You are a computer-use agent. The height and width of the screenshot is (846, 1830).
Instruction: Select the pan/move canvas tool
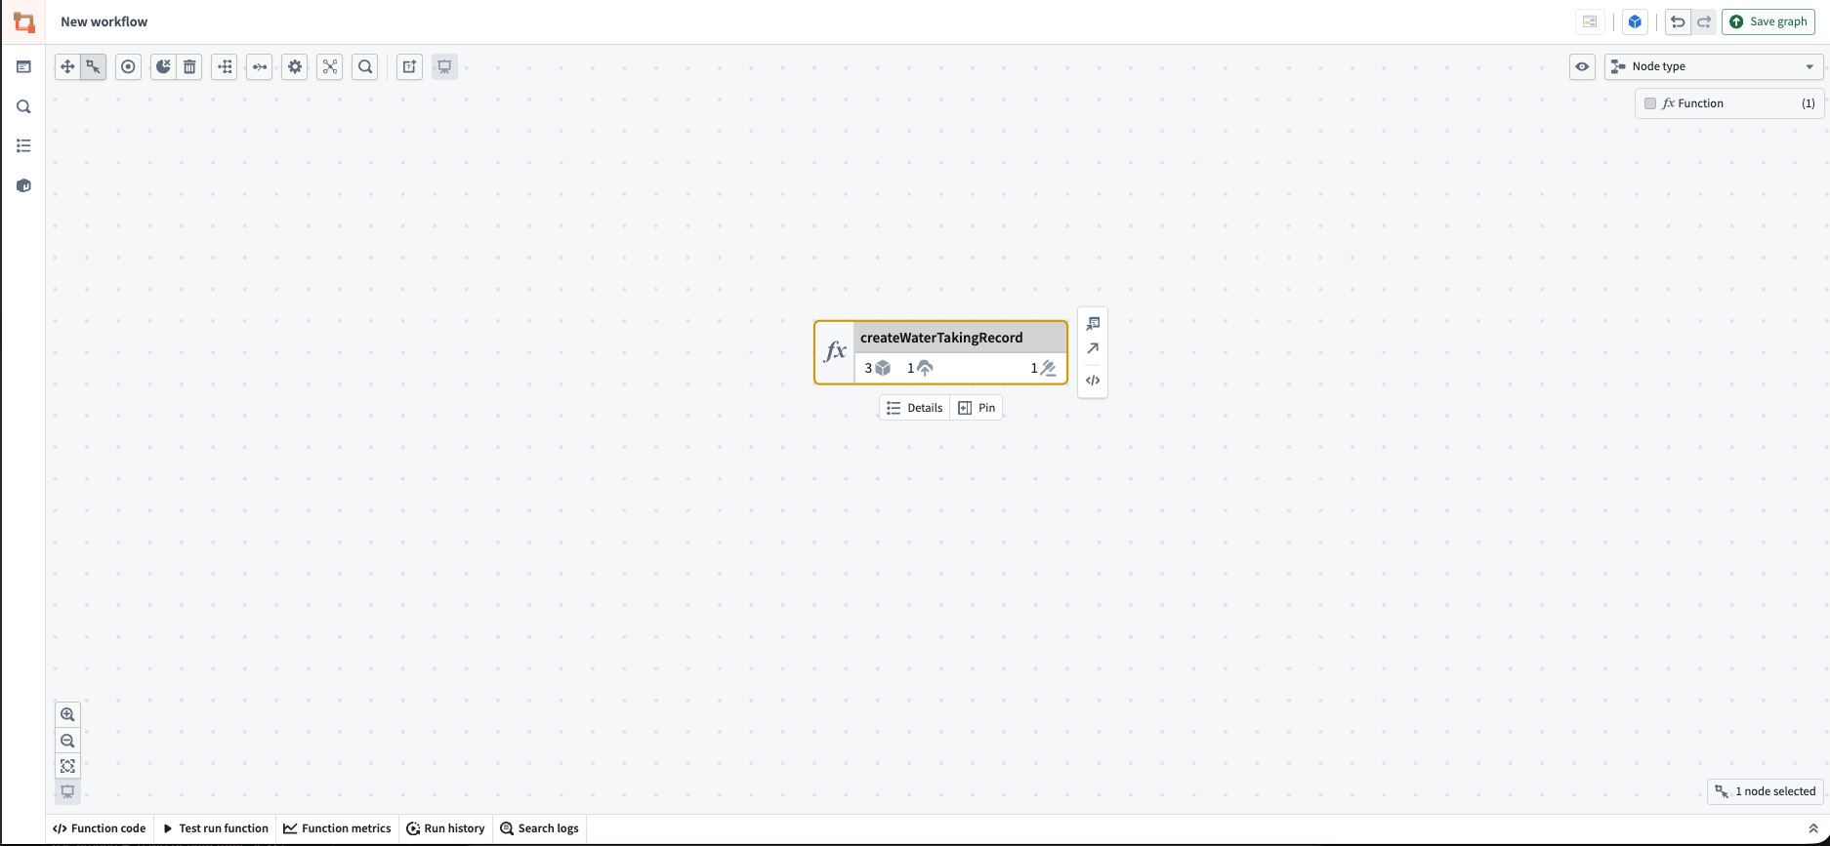tap(67, 66)
